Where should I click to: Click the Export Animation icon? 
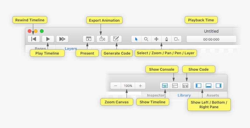click(102, 39)
